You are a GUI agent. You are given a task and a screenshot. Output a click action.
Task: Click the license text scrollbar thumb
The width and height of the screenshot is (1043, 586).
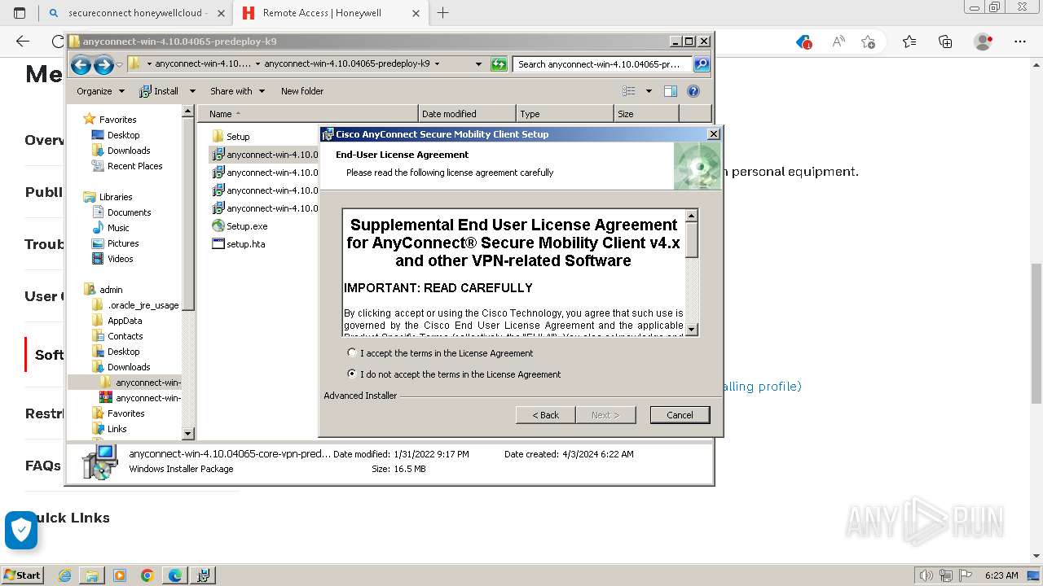(692, 241)
